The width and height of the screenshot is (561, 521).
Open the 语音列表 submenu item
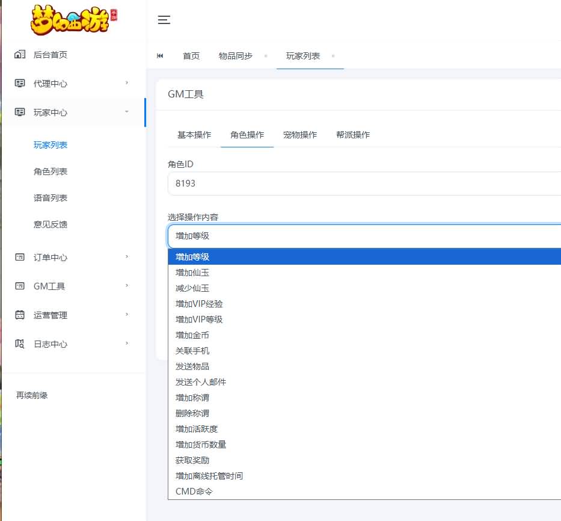(51, 198)
